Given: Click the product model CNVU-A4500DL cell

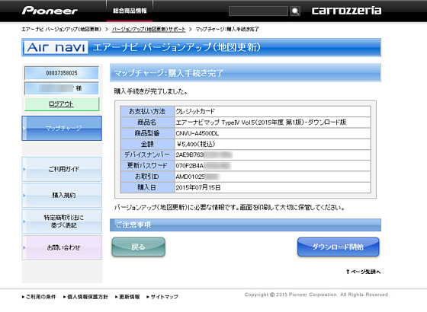Looking at the screenshot, I should pos(272,133).
